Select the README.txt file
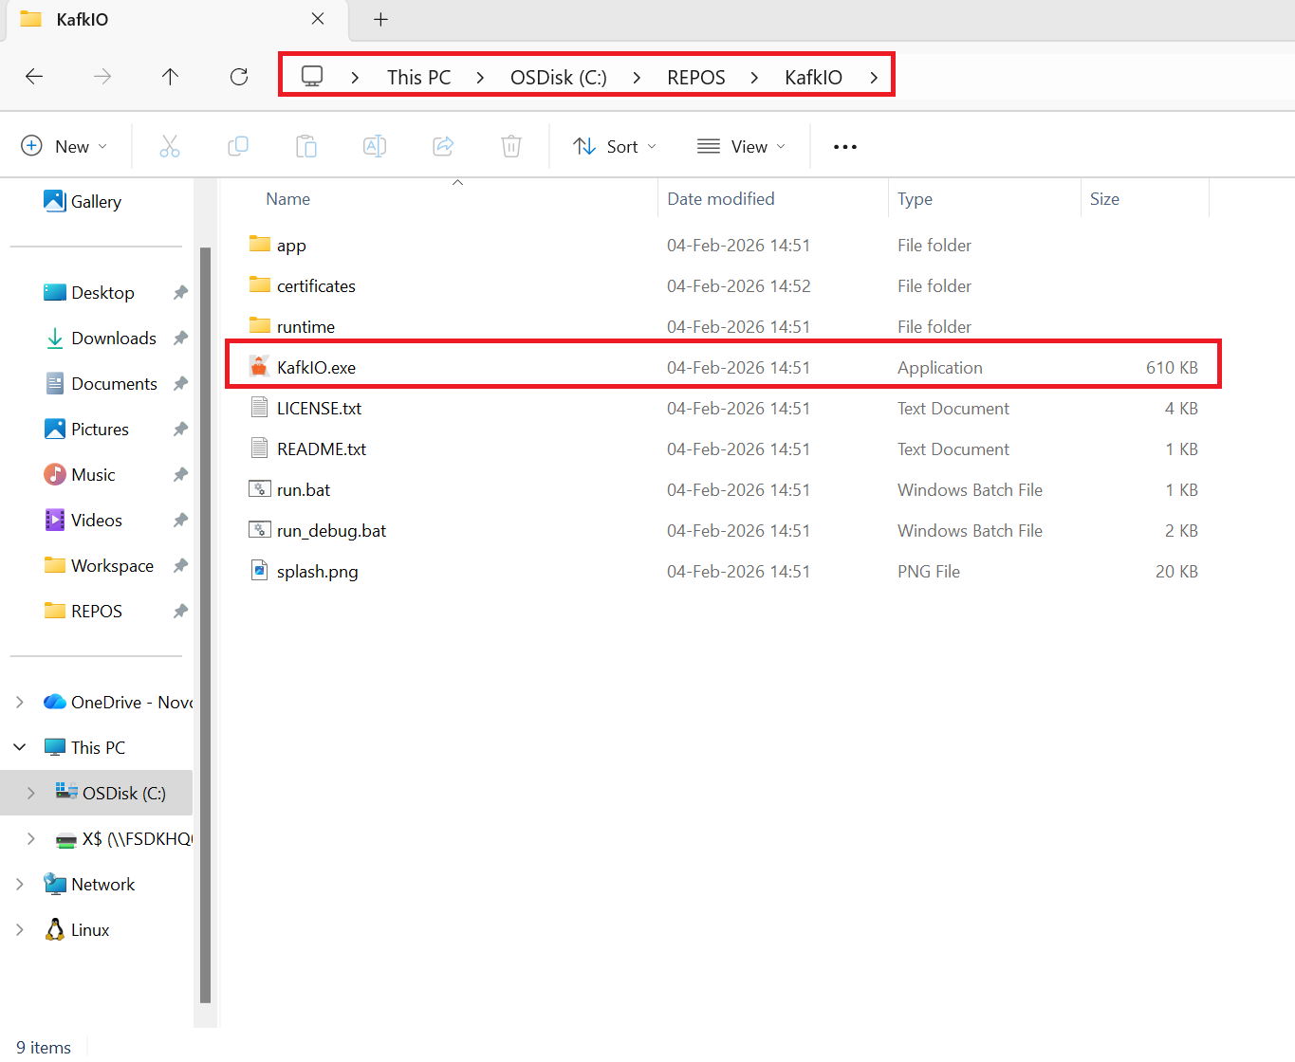 pos(322,449)
